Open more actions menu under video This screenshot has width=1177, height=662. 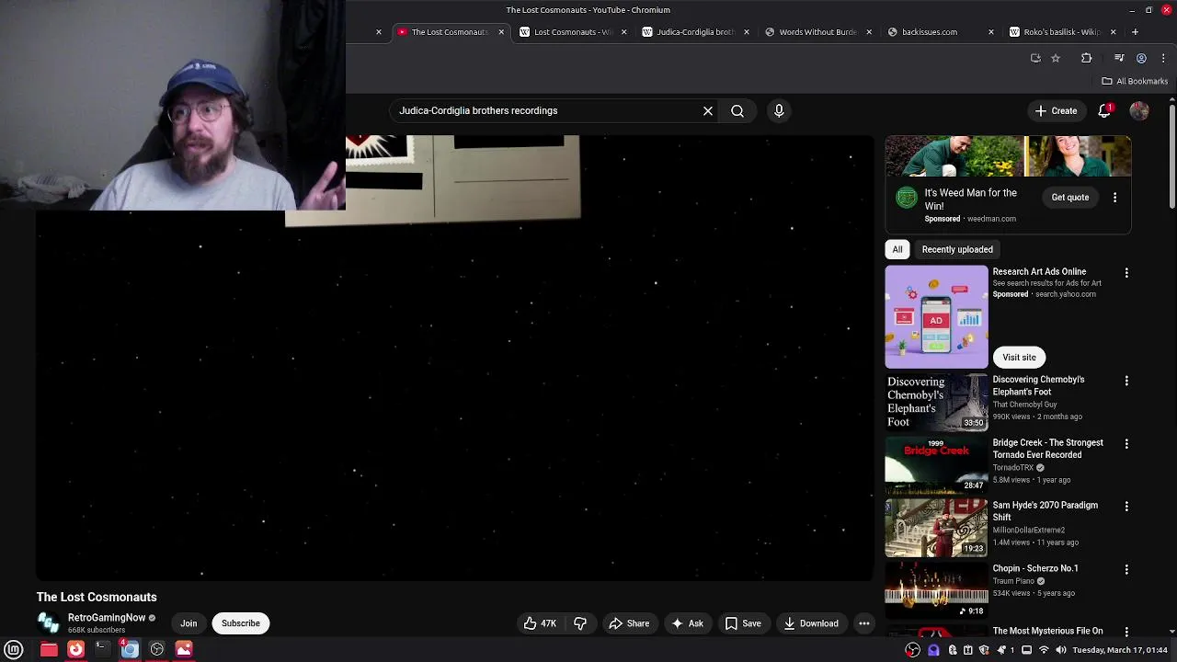point(864,623)
